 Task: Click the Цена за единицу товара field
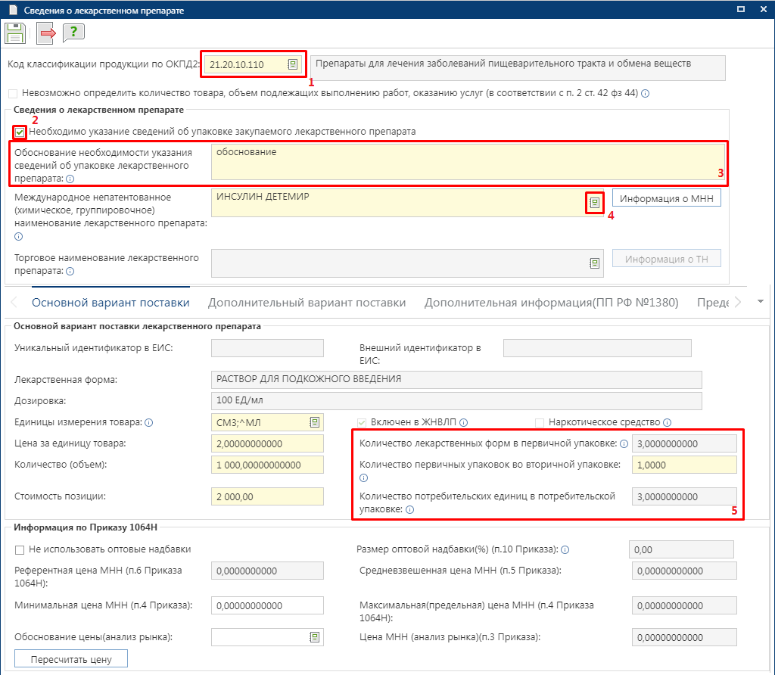pos(267,443)
